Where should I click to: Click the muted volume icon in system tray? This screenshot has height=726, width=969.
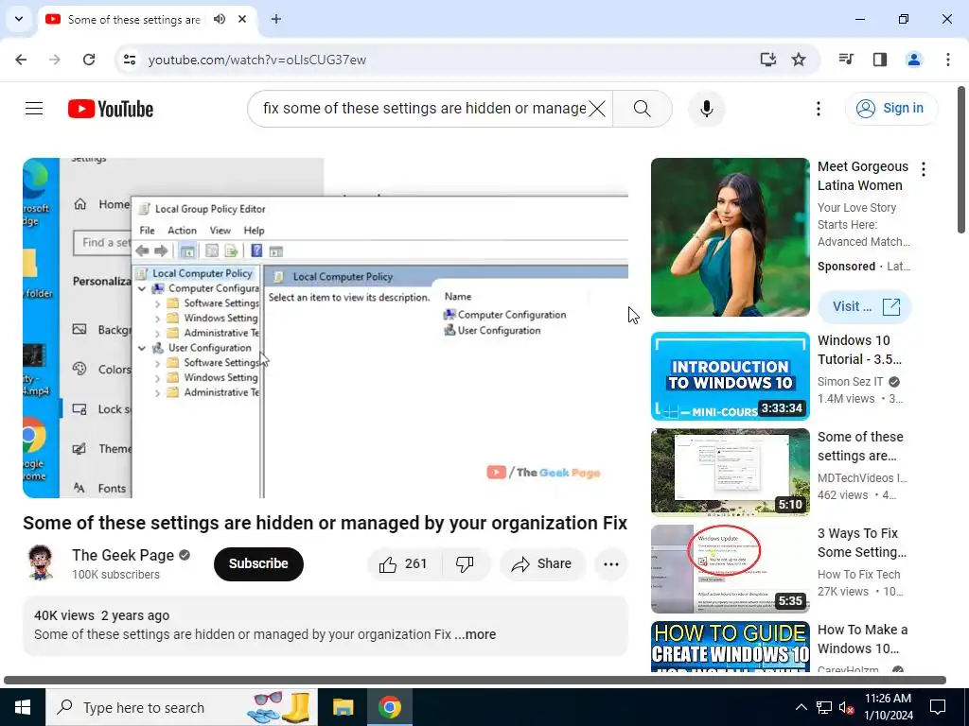click(x=846, y=707)
